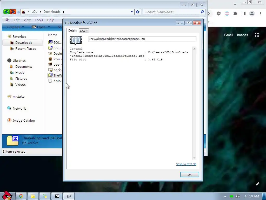The image size is (266, 200).
Task: Click the Refresh button beside address bar
Action: pyautogui.click(x=138, y=12)
